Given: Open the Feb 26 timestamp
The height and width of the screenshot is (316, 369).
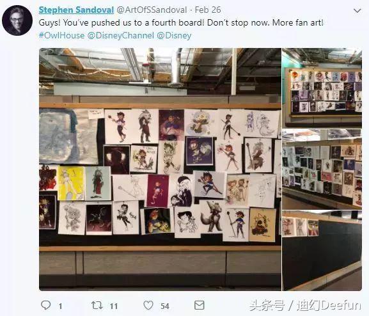Looking at the screenshot, I should coord(208,10).
